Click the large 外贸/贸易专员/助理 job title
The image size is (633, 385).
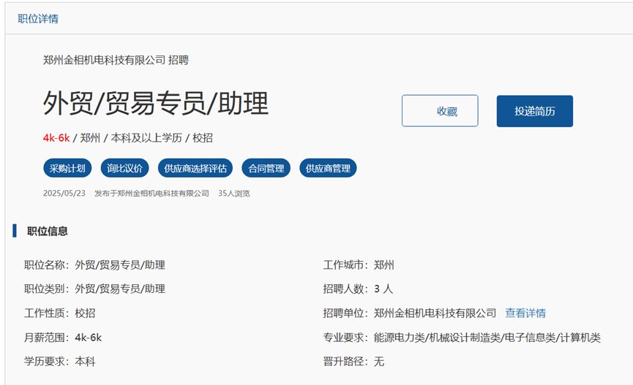pos(156,103)
